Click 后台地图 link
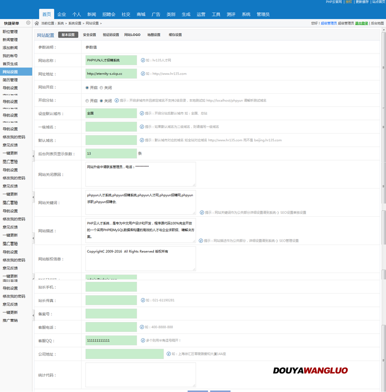The width and height of the screenshot is (386, 392). (377, 23)
